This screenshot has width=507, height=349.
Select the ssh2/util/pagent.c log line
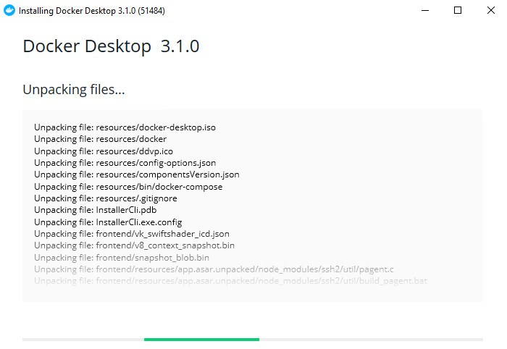(214, 269)
